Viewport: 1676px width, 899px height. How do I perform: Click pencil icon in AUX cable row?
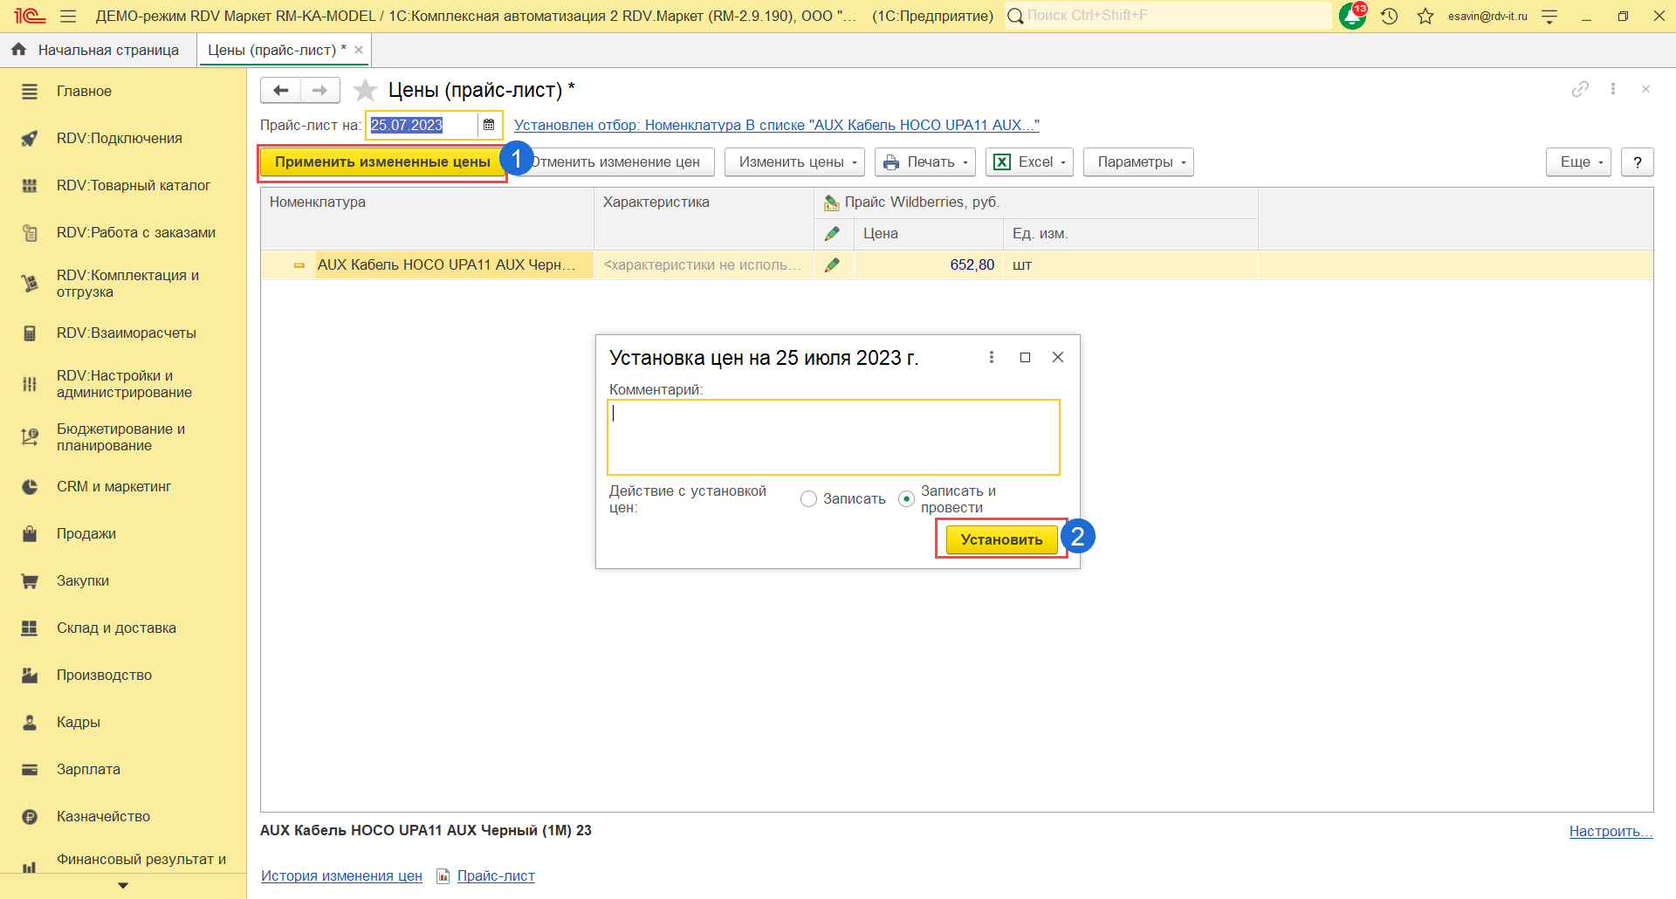(x=833, y=264)
